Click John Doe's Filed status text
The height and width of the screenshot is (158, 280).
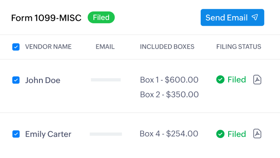(x=237, y=80)
